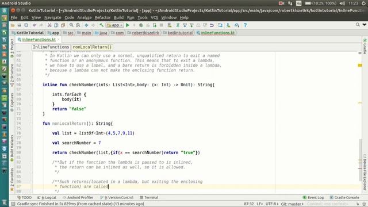Image resolution: width=368 pixels, height=207 pixels.
Task: Click the kotlintutorial breadcrumb folder
Action: 178,33
